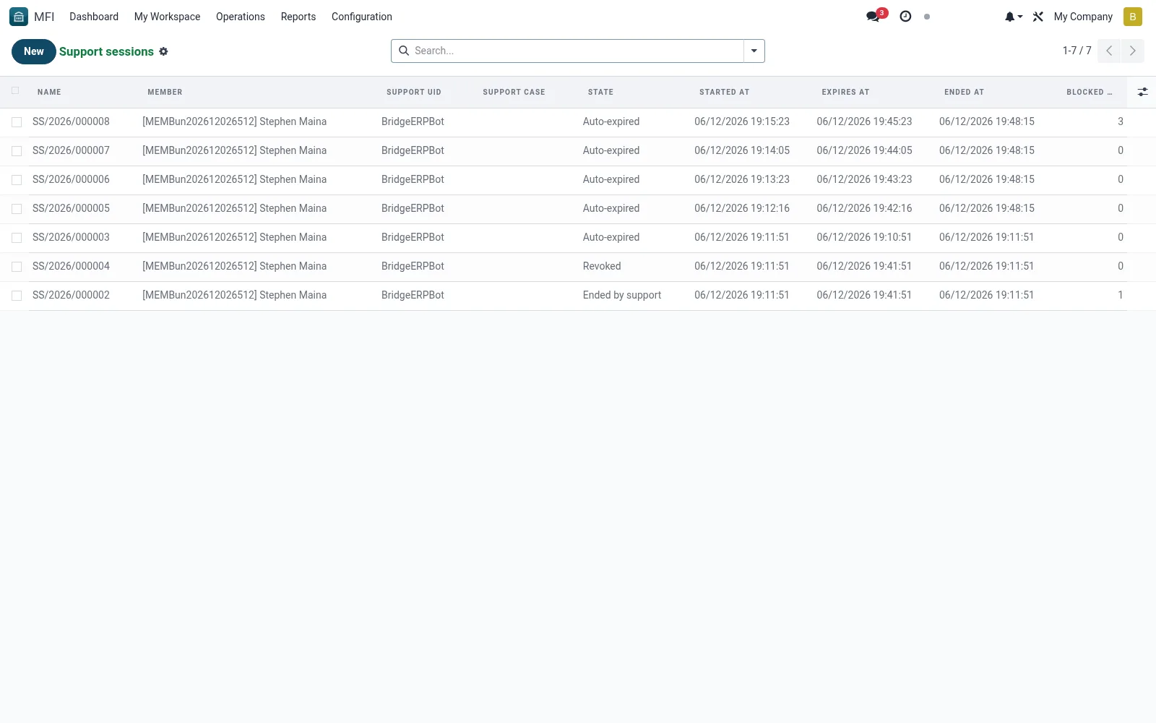Open the Configuration menu
Viewport: 1156px width, 723px height.
[361, 17]
